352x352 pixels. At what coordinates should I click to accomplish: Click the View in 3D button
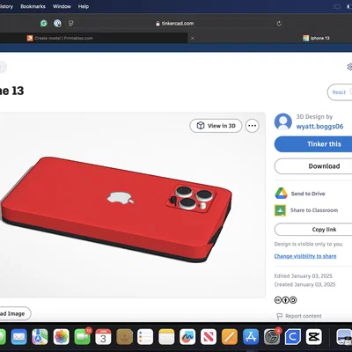(x=216, y=126)
